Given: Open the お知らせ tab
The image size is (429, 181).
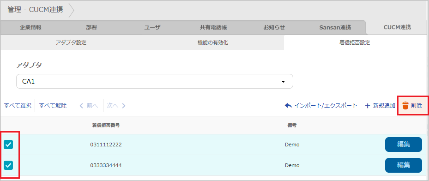Looking at the screenshot, I should point(274,28).
